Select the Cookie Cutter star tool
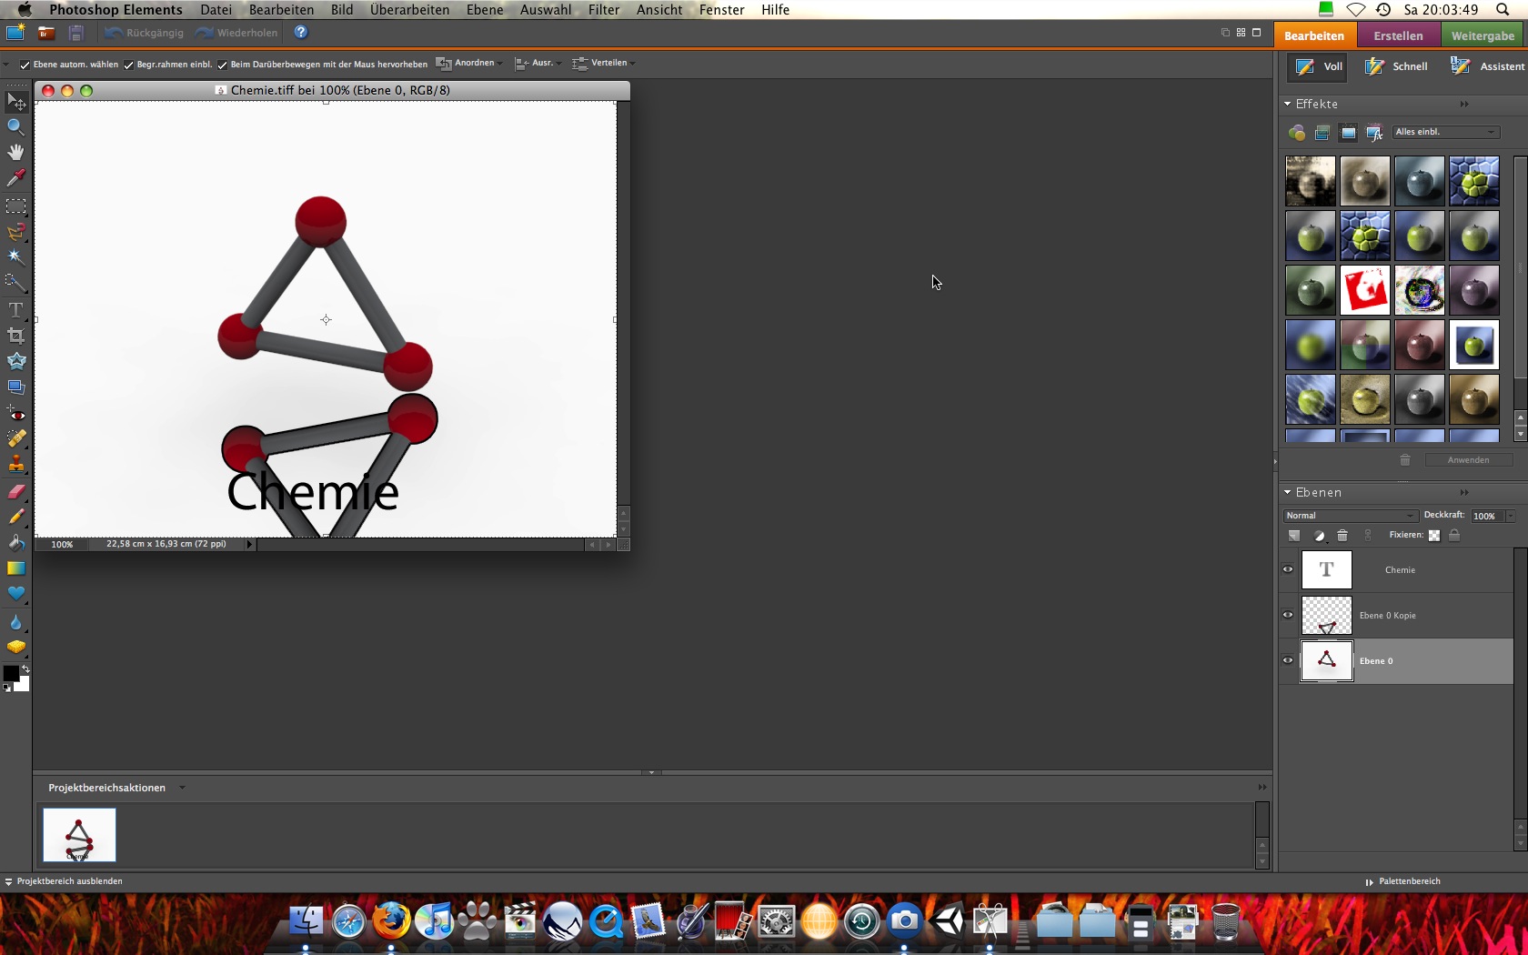The image size is (1528, 955). point(15,361)
